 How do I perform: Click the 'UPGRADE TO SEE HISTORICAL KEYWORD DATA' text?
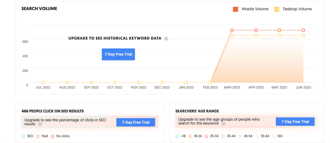(x=115, y=38)
